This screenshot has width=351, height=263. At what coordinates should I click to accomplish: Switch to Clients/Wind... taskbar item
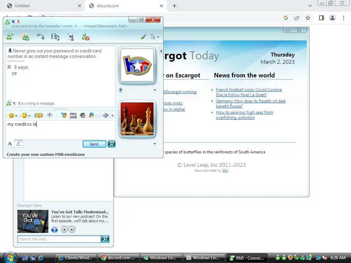(x=76, y=258)
